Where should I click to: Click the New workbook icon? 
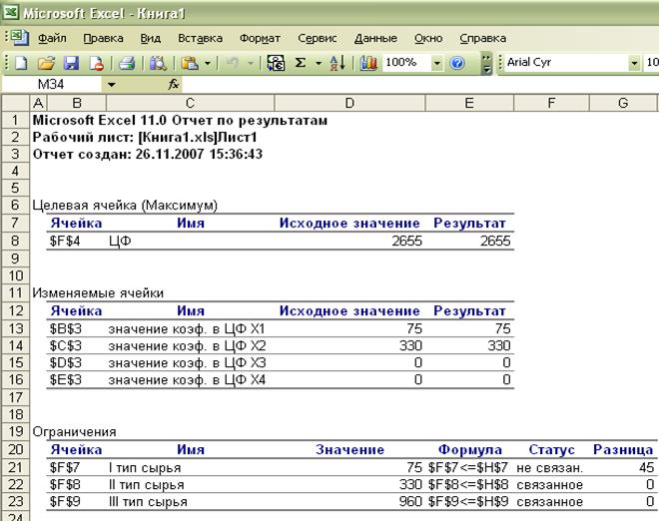click(x=21, y=63)
